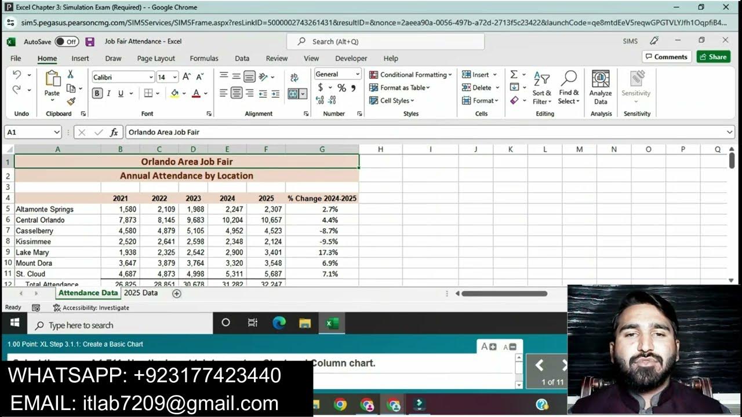Expand Cell Styles menu

[x=391, y=100]
